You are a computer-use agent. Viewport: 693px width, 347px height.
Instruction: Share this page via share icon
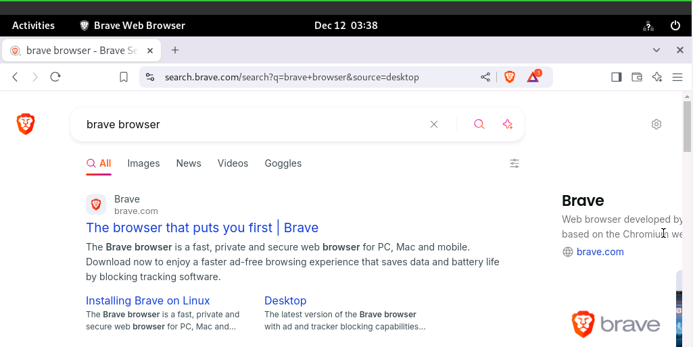pyautogui.click(x=485, y=77)
